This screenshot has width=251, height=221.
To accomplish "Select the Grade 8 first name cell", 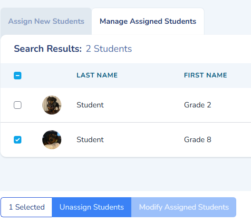I will pyautogui.click(x=198, y=140).
